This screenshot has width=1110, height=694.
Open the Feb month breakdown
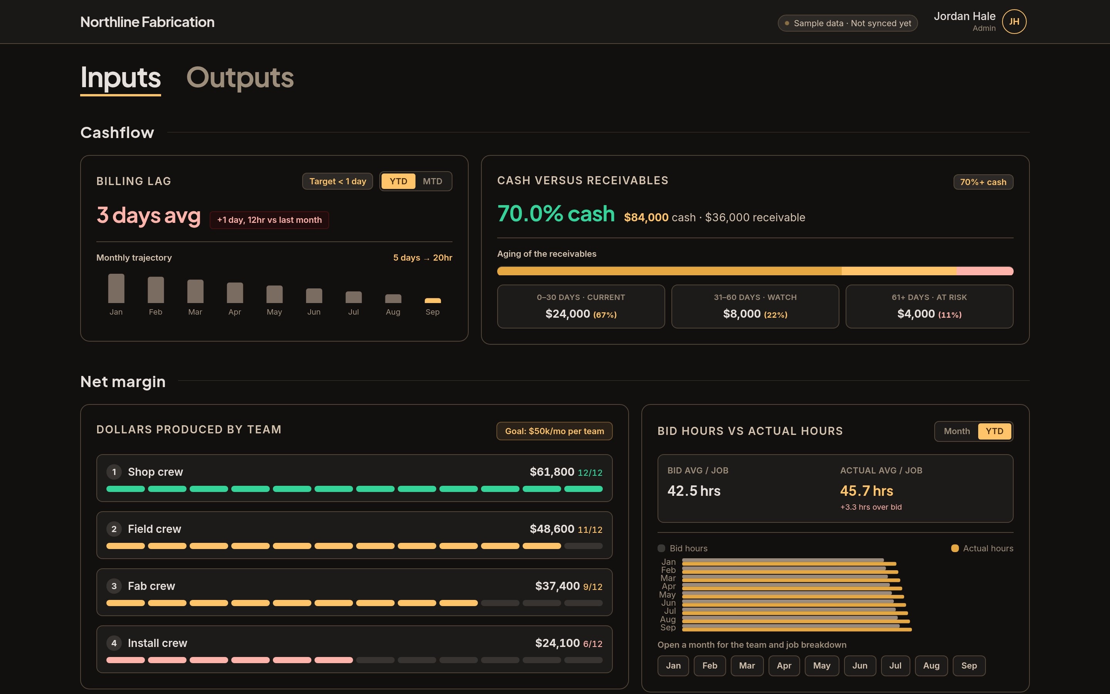tap(710, 665)
